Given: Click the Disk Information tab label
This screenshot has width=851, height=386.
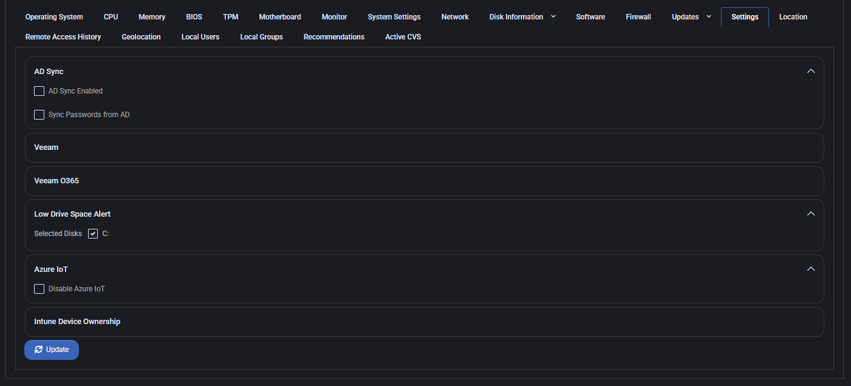Looking at the screenshot, I should pyautogui.click(x=516, y=17).
